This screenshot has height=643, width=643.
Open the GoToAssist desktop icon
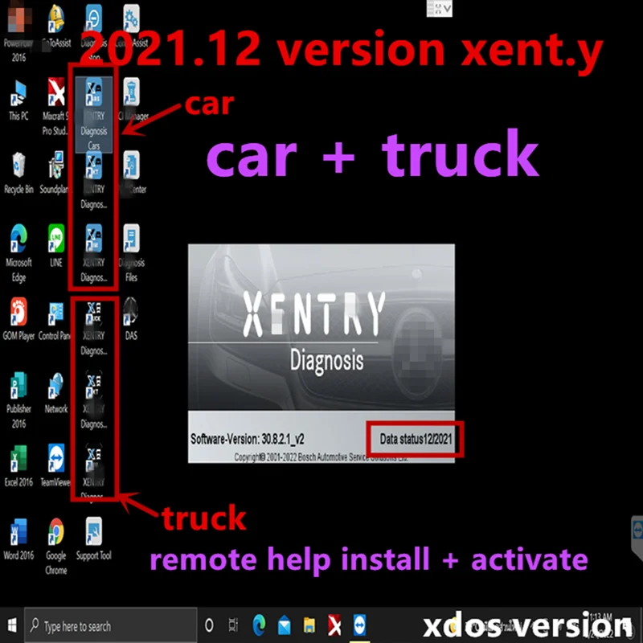(56, 27)
